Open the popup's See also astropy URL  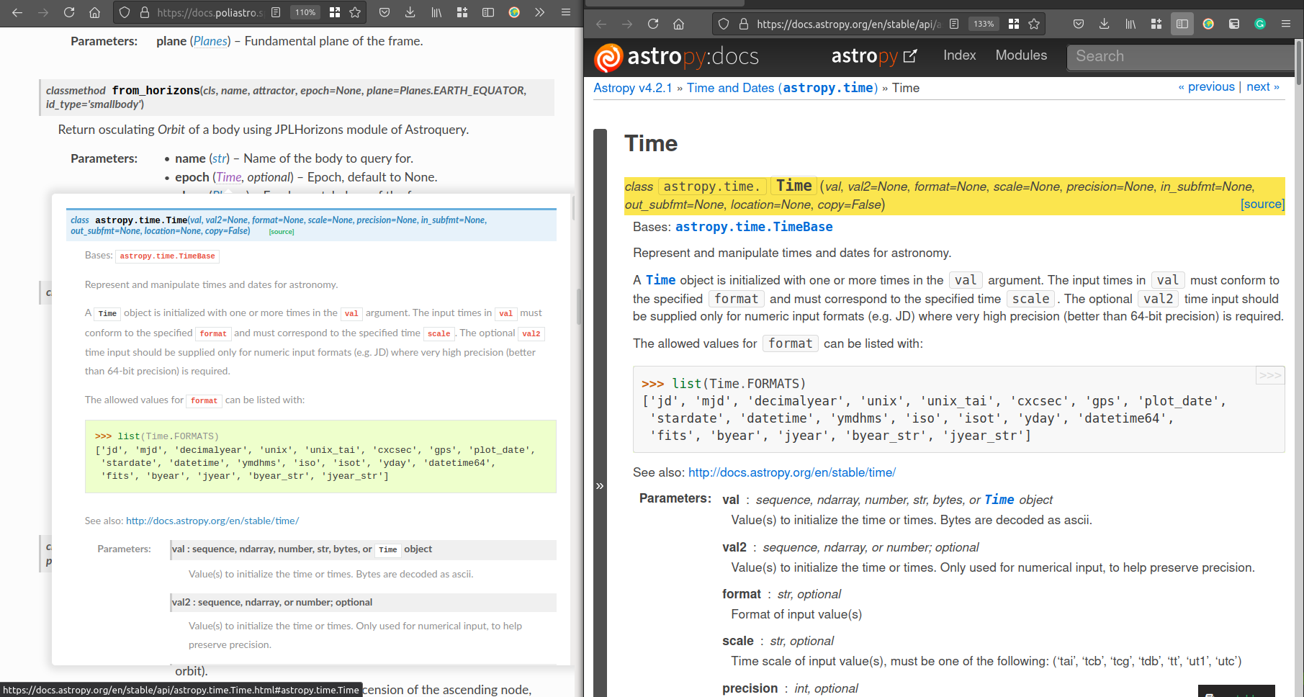pyautogui.click(x=212, y=521)
